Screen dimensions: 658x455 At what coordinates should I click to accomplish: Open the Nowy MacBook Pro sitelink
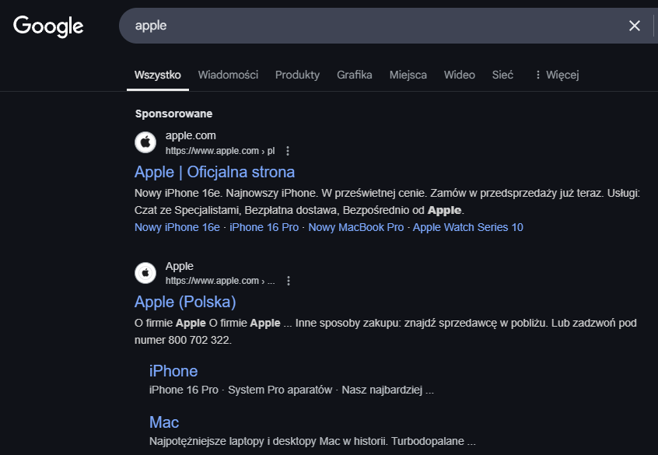pyautogui.click(x=356, y=227)
